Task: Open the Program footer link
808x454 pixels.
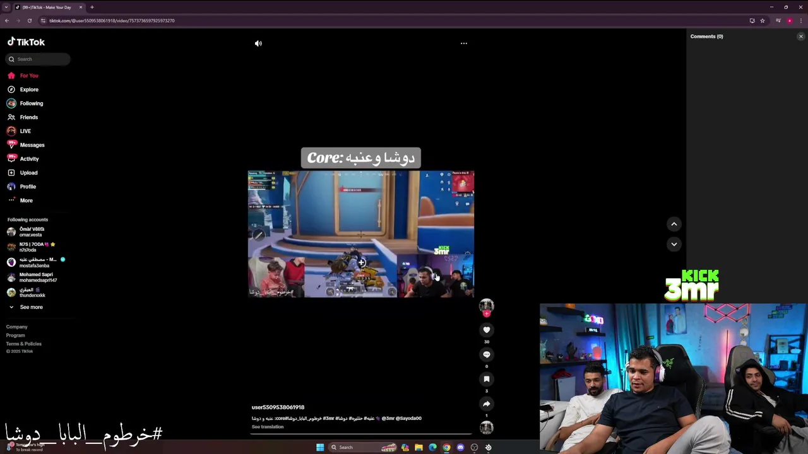Action: [16, 335]
